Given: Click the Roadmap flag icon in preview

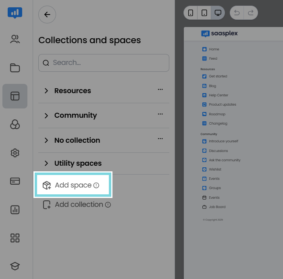Looking at the screenshot, I should point(204,114).
